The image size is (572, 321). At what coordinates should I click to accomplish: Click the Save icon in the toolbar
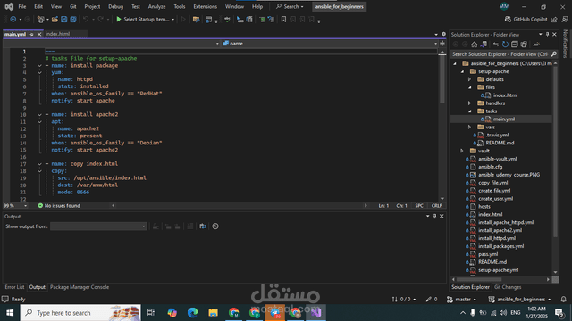click(64, 20)
